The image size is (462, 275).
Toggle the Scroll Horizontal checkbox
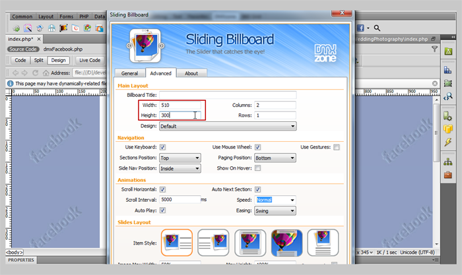pyautogui.click(x=162, y=189)
